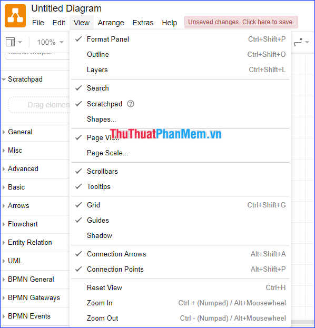Toggle Format Panel checkmark off
Viewport: 315px width, 328px height.
click(x=180, y=39)
